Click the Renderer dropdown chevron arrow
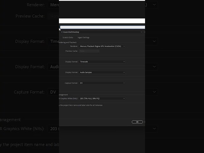204x153 pixels. pyautogui.click(x=124, y=46)
